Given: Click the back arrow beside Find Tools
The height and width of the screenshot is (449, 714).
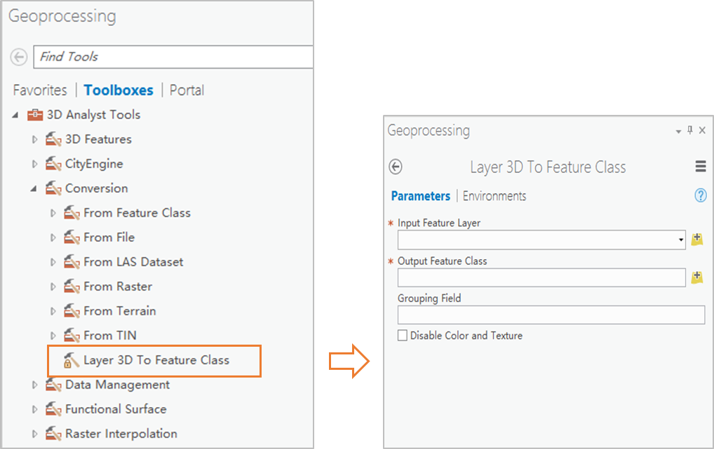Looking at the screenshot, I should pos(19,57).
